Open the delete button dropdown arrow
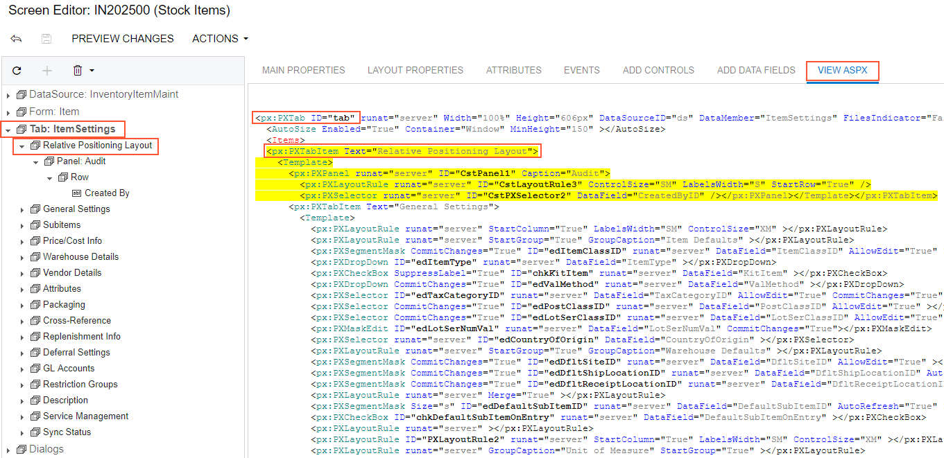This screenshot has height=458, width=944. [92, 71]
